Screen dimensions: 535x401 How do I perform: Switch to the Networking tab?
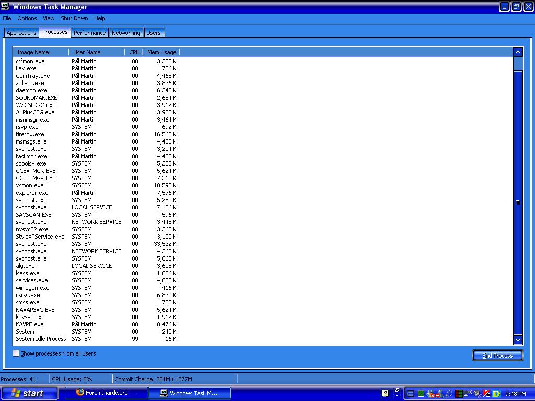[x=126, y=33]
